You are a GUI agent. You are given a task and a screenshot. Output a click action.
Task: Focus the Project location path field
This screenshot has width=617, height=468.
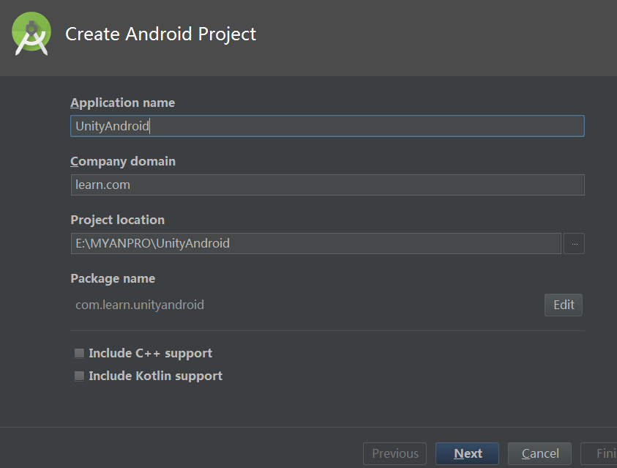click(x=316, y=244)
